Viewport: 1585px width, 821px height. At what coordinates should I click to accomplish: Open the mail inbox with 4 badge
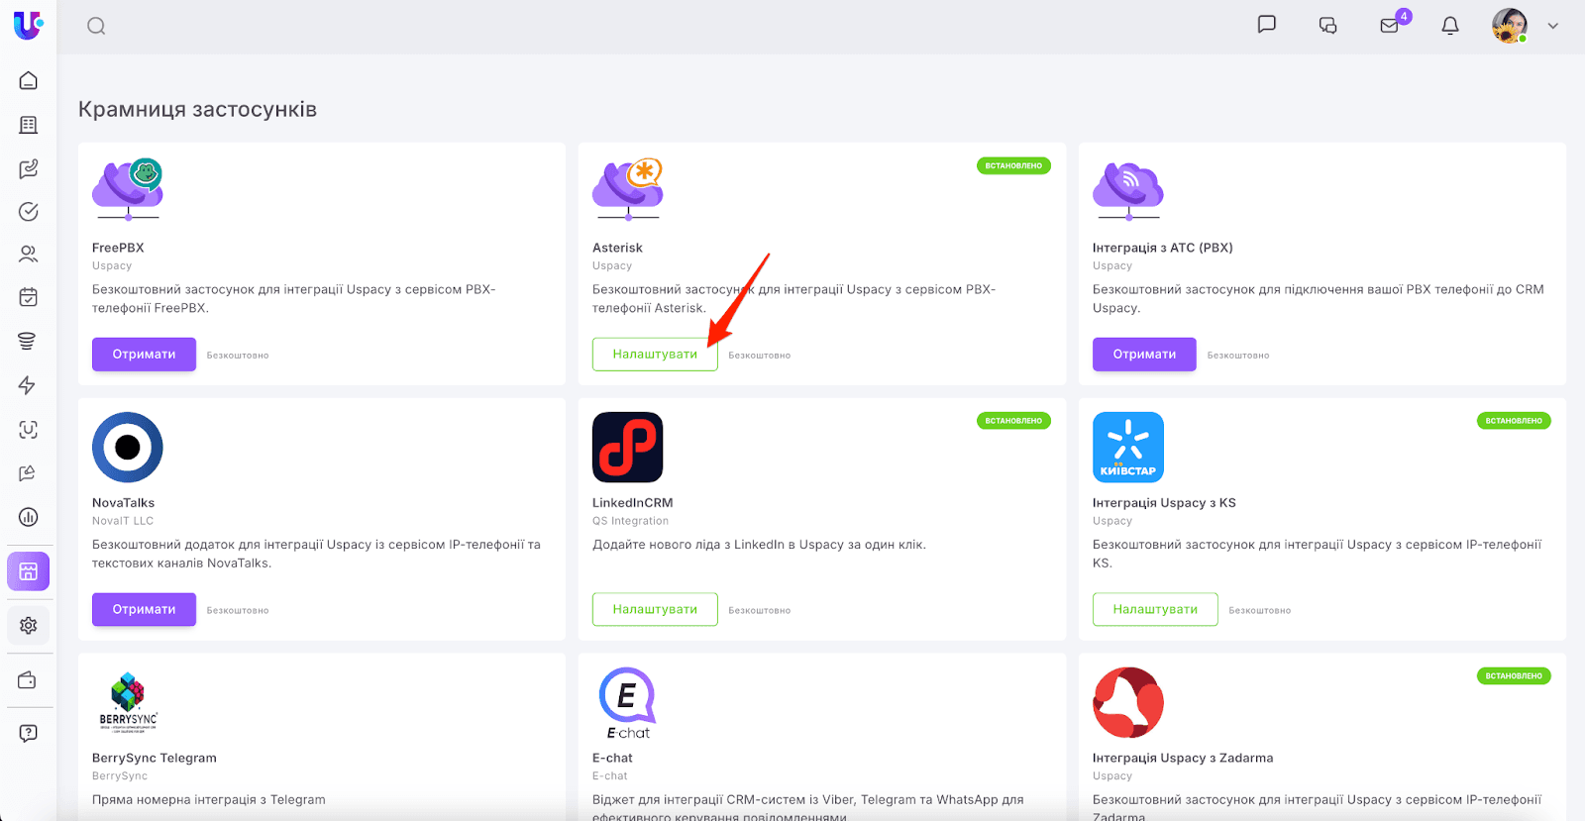pos(1390,26)
